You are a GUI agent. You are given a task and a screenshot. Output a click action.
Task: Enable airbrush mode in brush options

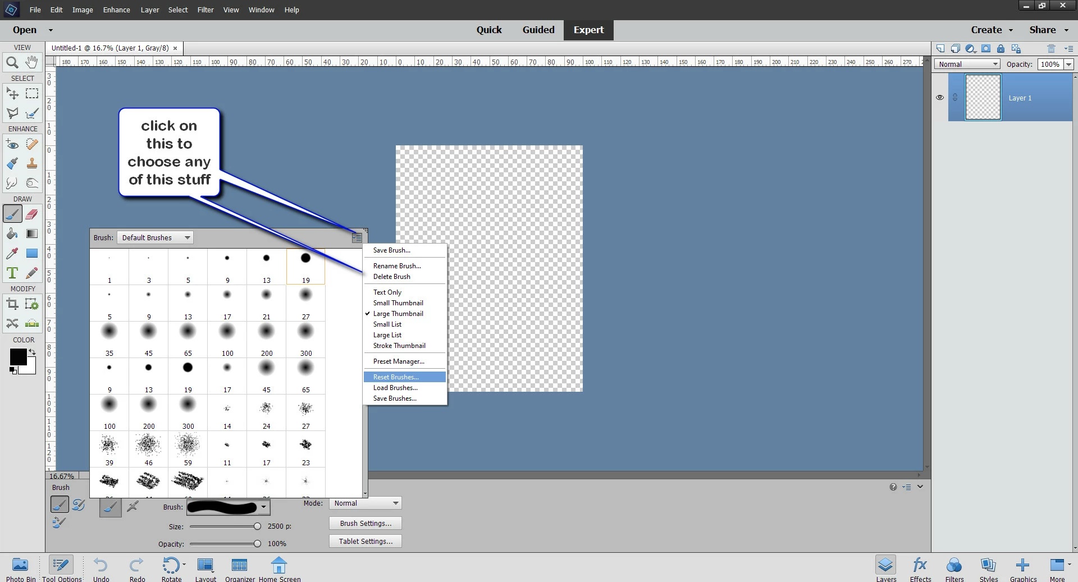tap(133, 507)
